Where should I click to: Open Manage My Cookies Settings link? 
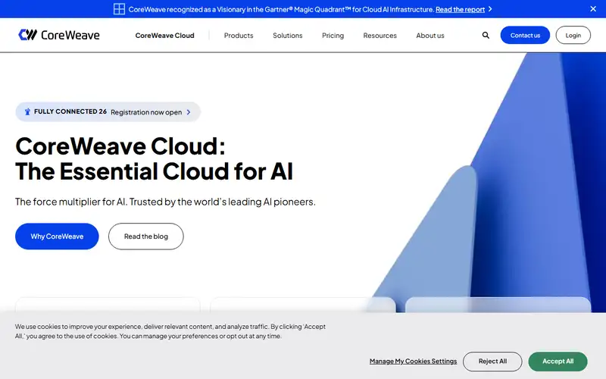click(413, 362)
